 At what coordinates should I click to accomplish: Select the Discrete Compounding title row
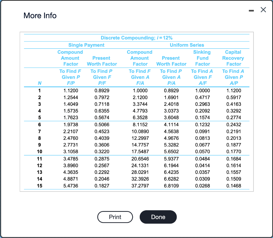[x=137, y=38]
